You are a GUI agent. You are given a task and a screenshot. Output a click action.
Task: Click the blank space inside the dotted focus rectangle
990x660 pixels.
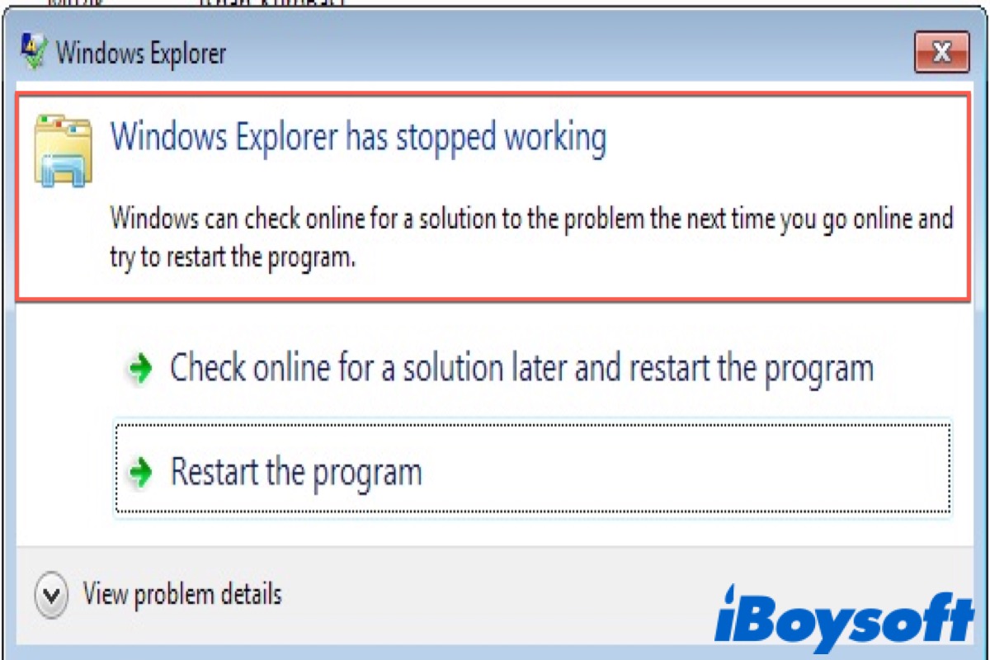click(685, 470)
